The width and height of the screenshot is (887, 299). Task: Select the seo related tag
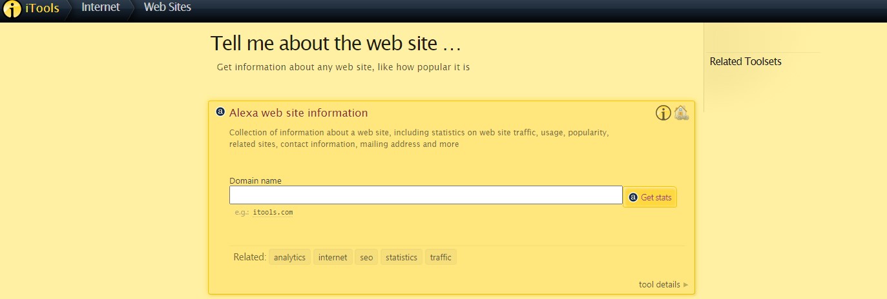[366, 257]
